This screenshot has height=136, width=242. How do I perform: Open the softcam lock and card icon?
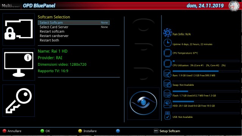[x=19, y=29]
